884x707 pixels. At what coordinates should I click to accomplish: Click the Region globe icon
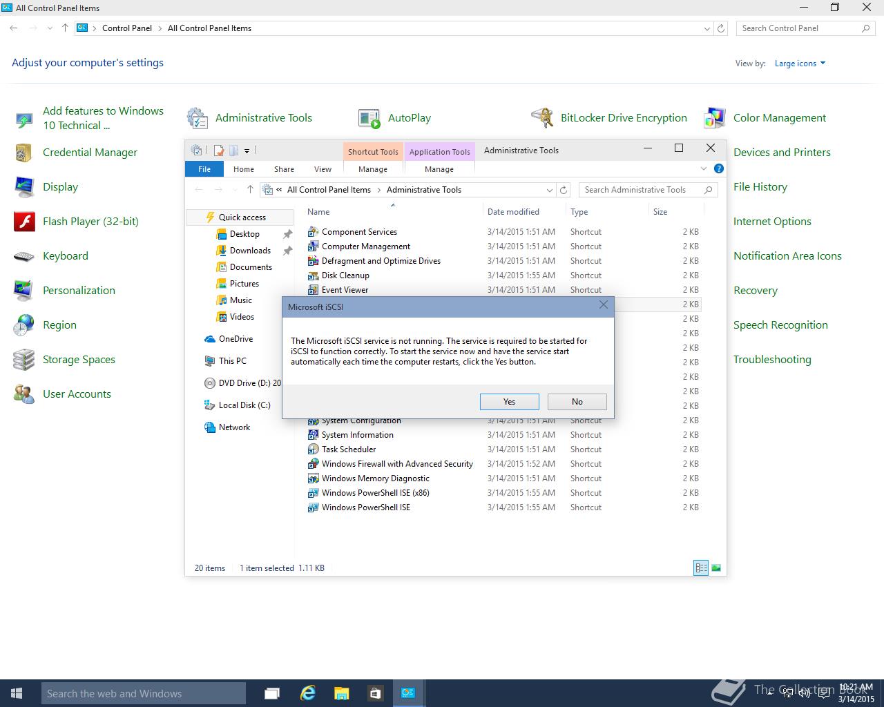pos(24,325)
